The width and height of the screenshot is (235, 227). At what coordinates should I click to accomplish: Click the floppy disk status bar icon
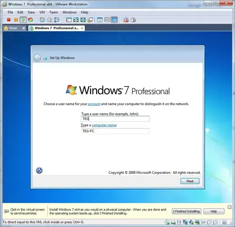[x=179, y=222]
